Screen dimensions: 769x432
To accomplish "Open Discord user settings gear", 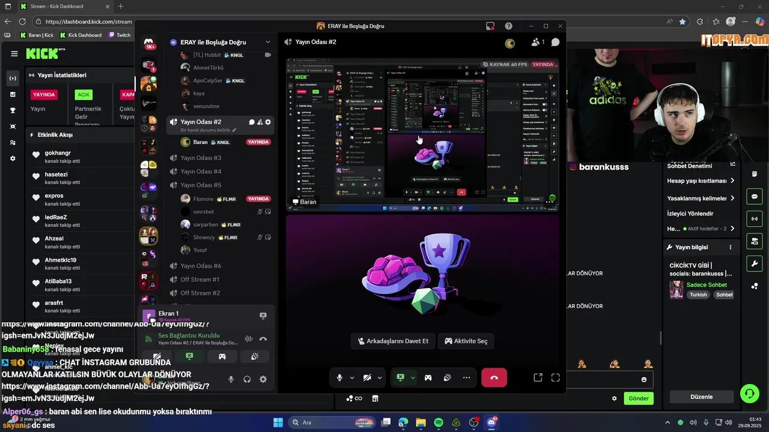I will [x=263, y=379].
